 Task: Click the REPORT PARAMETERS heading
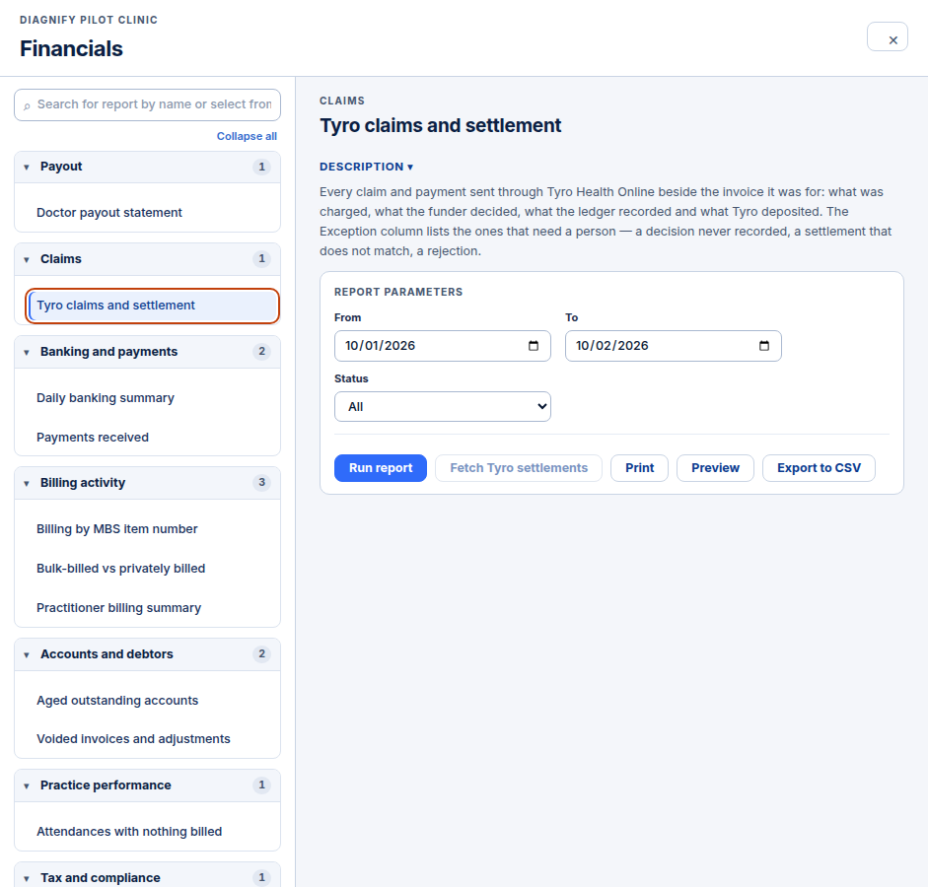[x=398, y=292]
